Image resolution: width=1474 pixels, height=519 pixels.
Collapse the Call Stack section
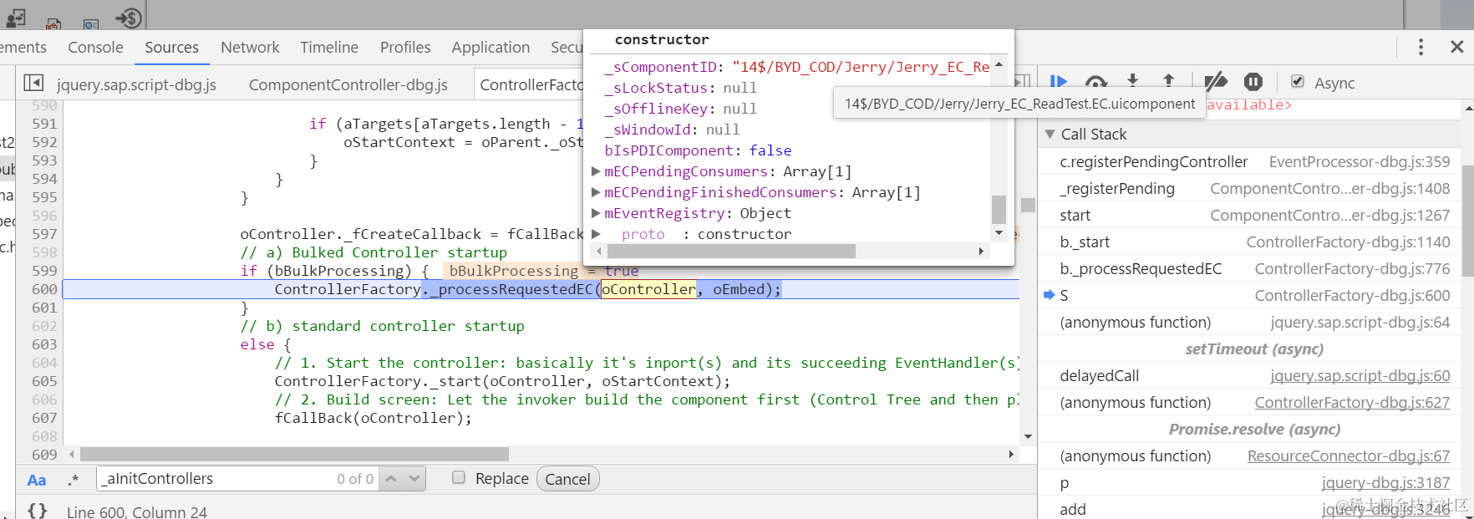click(x=1050, y=134)
